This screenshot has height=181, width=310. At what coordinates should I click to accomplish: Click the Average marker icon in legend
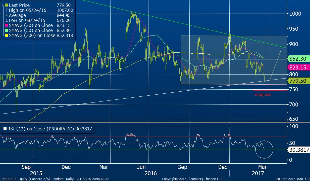coord(6,15)
